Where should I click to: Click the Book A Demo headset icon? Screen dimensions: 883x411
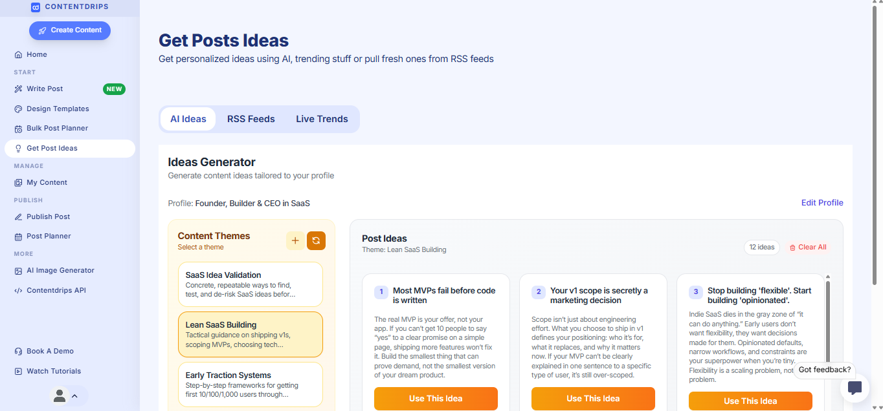pos(19,352)
